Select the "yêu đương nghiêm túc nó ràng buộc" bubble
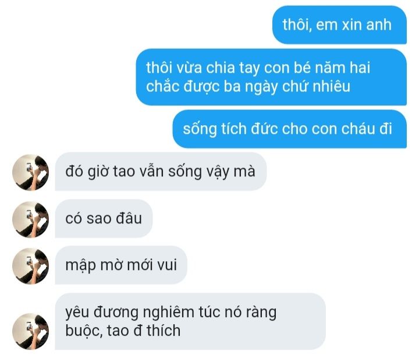The height and width of the screenshot is (355, 419). point(190,321)
